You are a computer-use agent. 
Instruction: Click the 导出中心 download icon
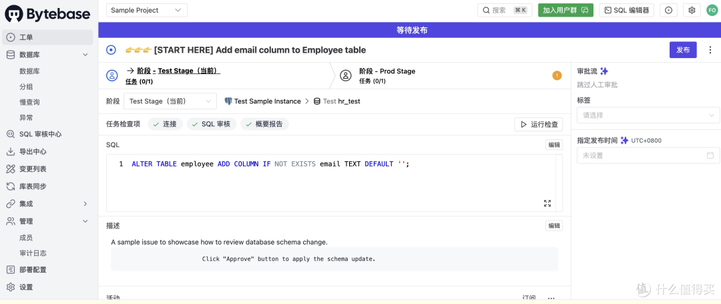click(11, 151)
